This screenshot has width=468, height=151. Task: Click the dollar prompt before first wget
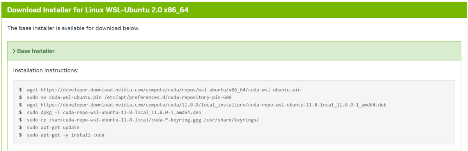pyautogui.click(x=20, y=90)
